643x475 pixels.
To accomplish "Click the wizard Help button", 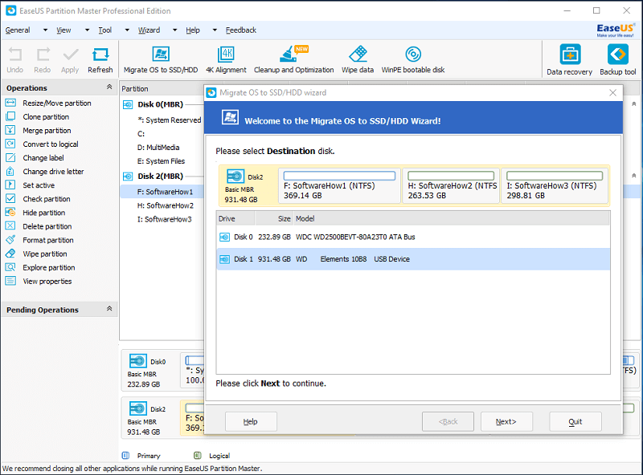I will pos(251,422).
